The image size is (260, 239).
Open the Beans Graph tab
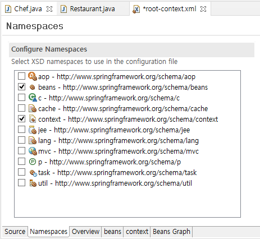click(171, 232)
